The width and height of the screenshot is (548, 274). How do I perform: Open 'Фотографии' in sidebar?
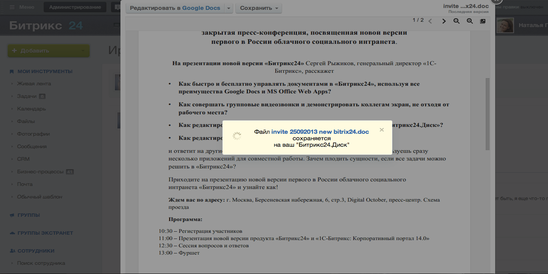pyautogui.click(x=33, y=134)
